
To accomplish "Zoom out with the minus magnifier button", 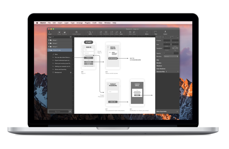I will pos(88,32).
